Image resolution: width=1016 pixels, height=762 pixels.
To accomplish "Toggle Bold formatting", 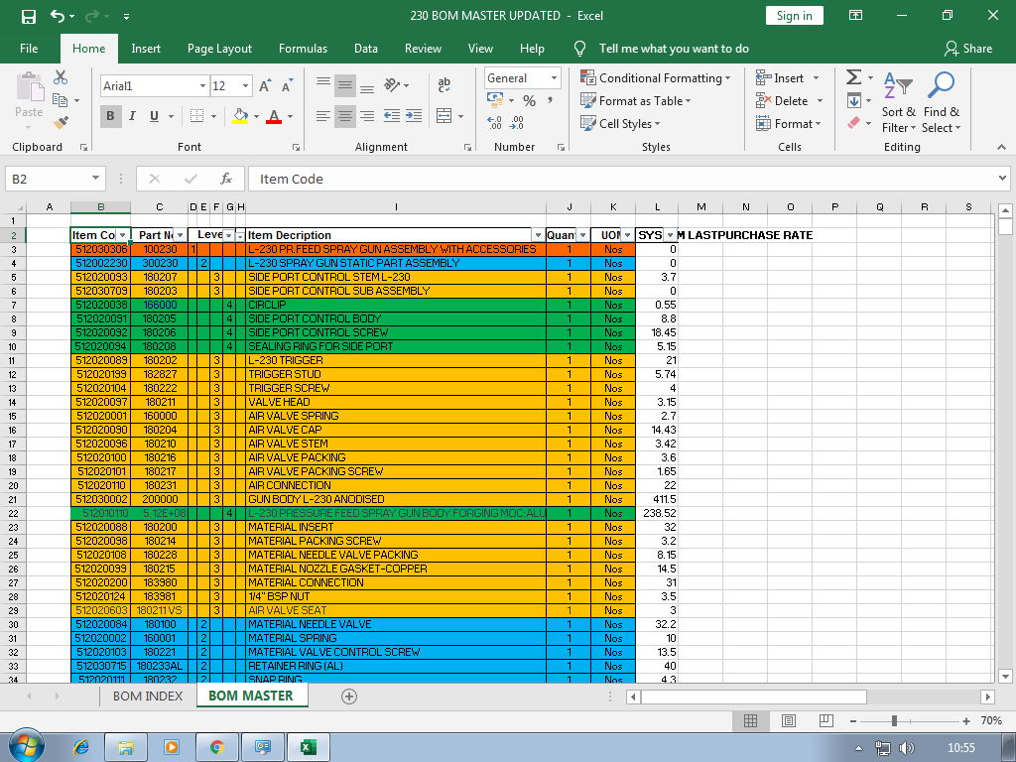I will point(110,116).
